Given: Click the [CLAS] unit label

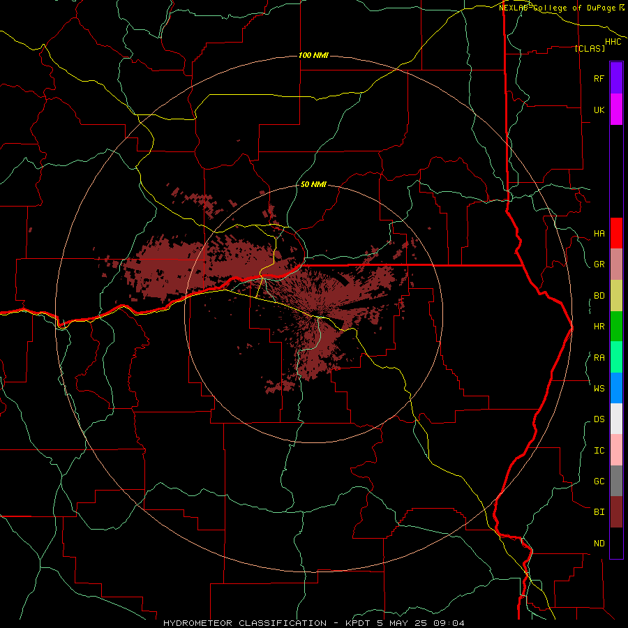Looking at the screenshot, I should click(590, 49).
